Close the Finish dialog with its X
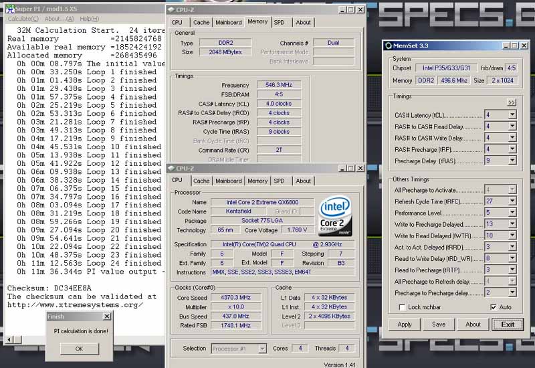 tap(107, 316)
